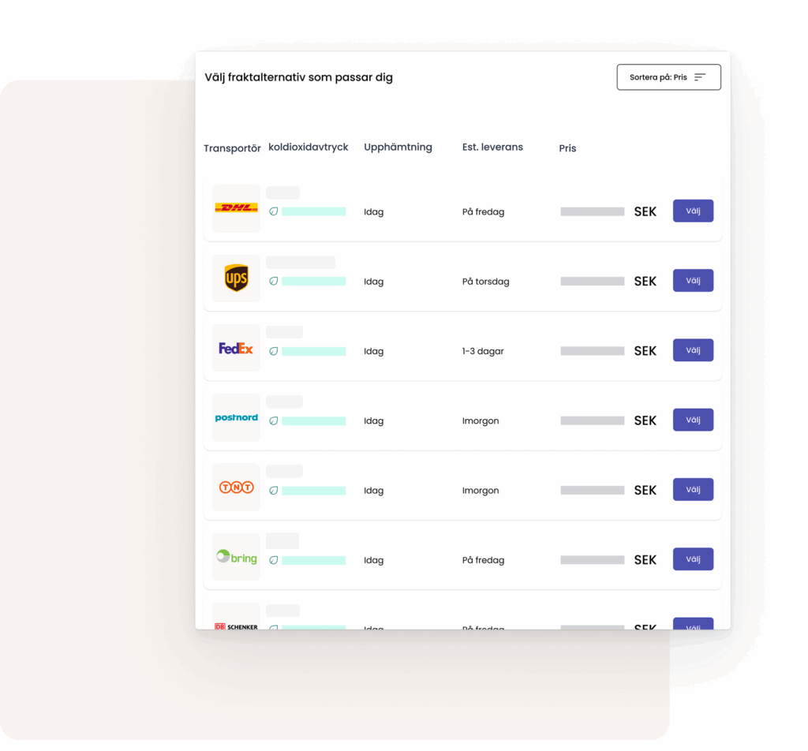Pick Bring via the Välj button
Viewport: 808px width, 751px height.
(693, 559)
